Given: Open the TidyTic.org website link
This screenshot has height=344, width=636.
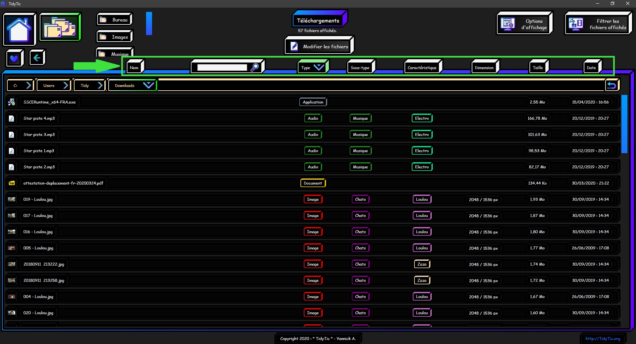Looking at the screenshot, I should (x=603, y=338).
